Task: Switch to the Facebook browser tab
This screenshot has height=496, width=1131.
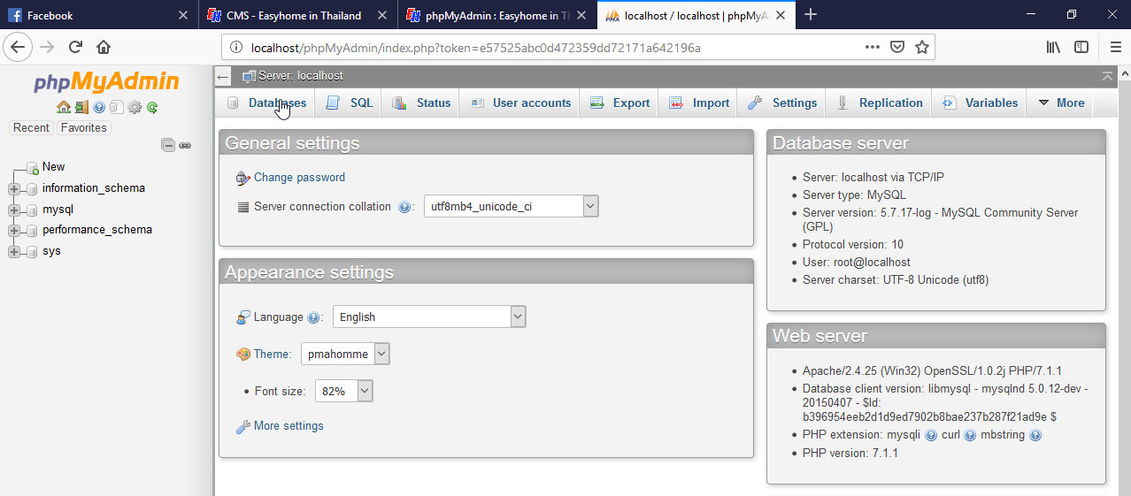Action: coord(98,15)
